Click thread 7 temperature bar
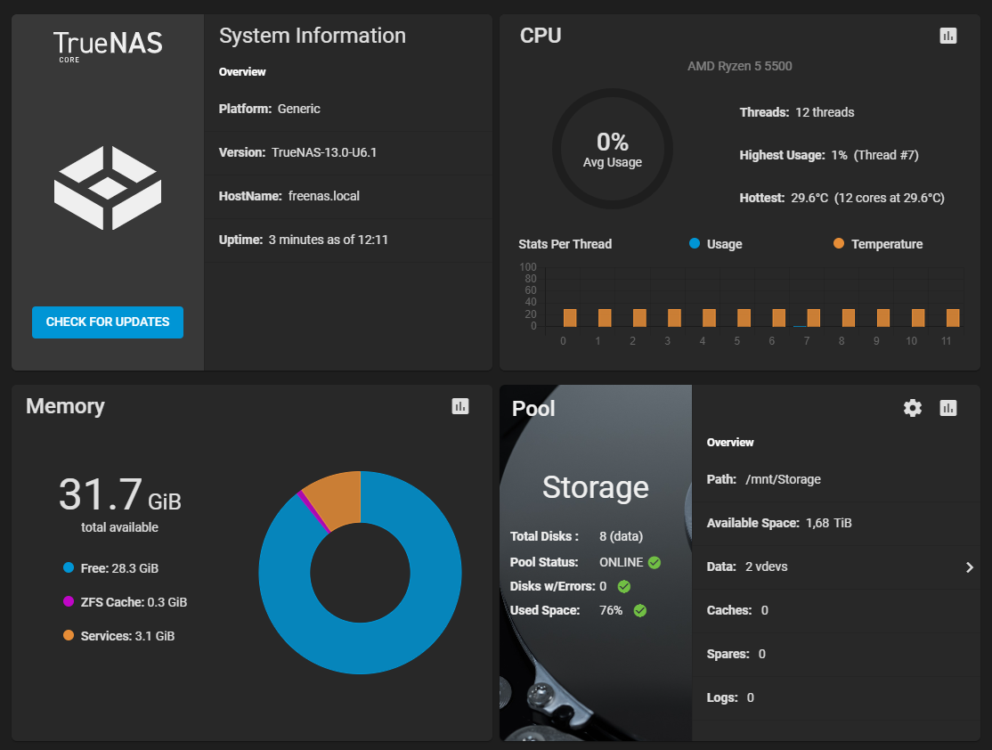 click(x=814, y=318)
